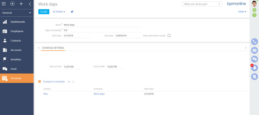The image size is (259, 115).
Task: Click the Contact column header
Action: click(x=47, y=89)
